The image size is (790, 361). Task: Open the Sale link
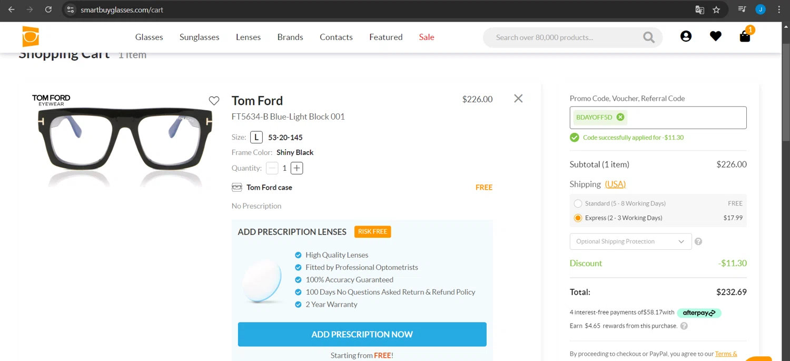[x=427, y=37]
